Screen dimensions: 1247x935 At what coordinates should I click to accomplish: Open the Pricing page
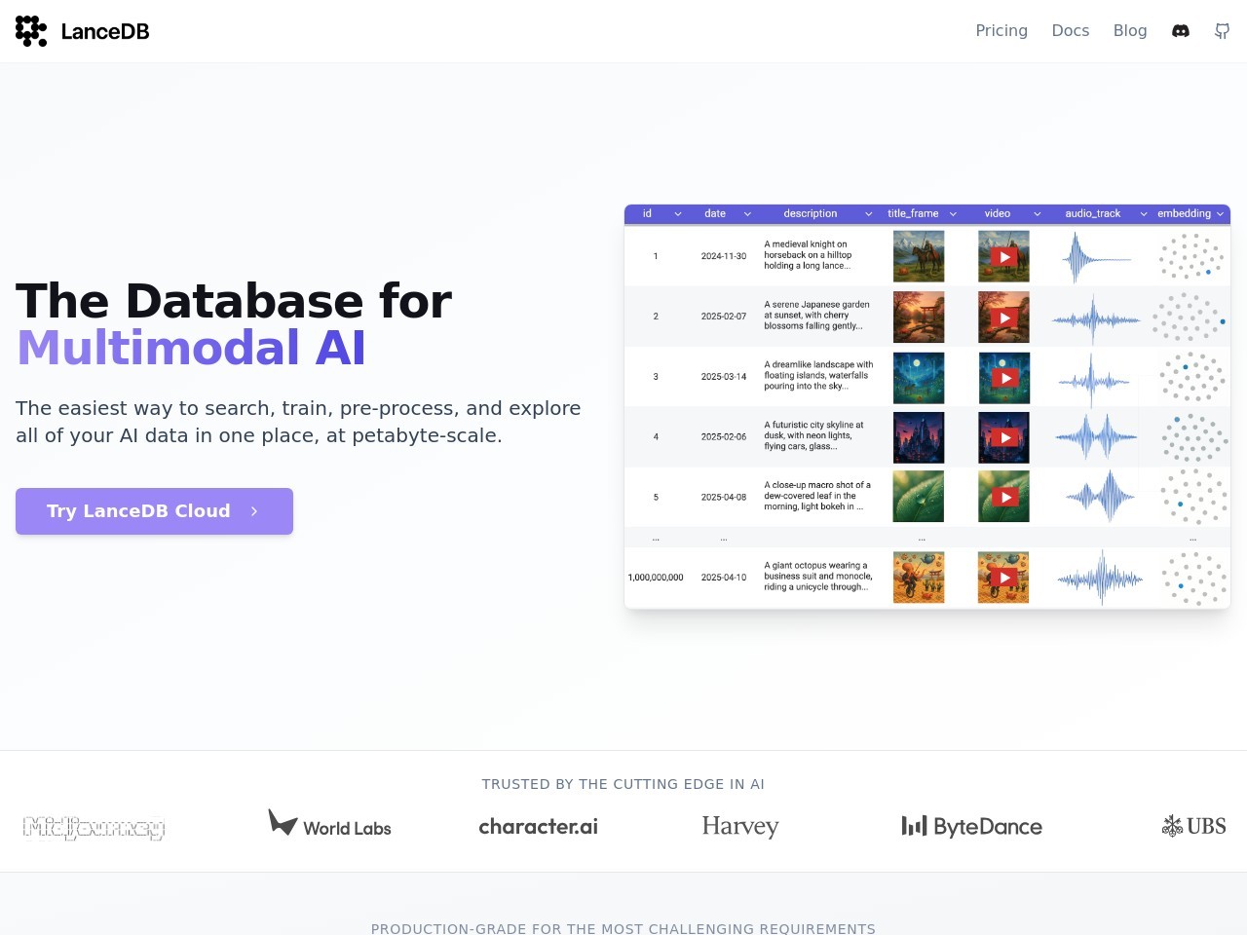[x=1001, y=31]
